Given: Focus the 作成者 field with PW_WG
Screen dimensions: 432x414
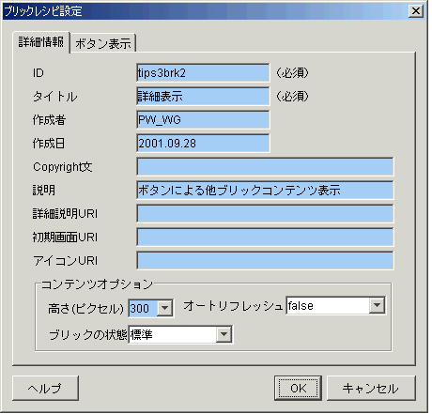Looking at the screenshot, I should [x=203, y=120].
